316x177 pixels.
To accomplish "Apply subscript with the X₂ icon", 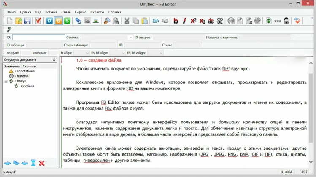I will pyautogui.click(x=202, y=21).
